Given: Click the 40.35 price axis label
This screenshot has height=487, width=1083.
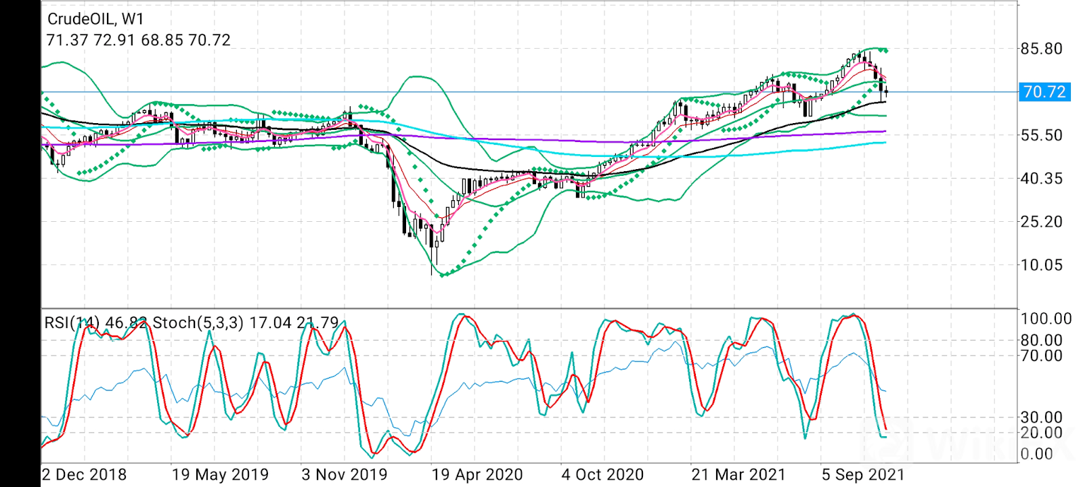Looking at the screenshot, I should (1041, 179).
